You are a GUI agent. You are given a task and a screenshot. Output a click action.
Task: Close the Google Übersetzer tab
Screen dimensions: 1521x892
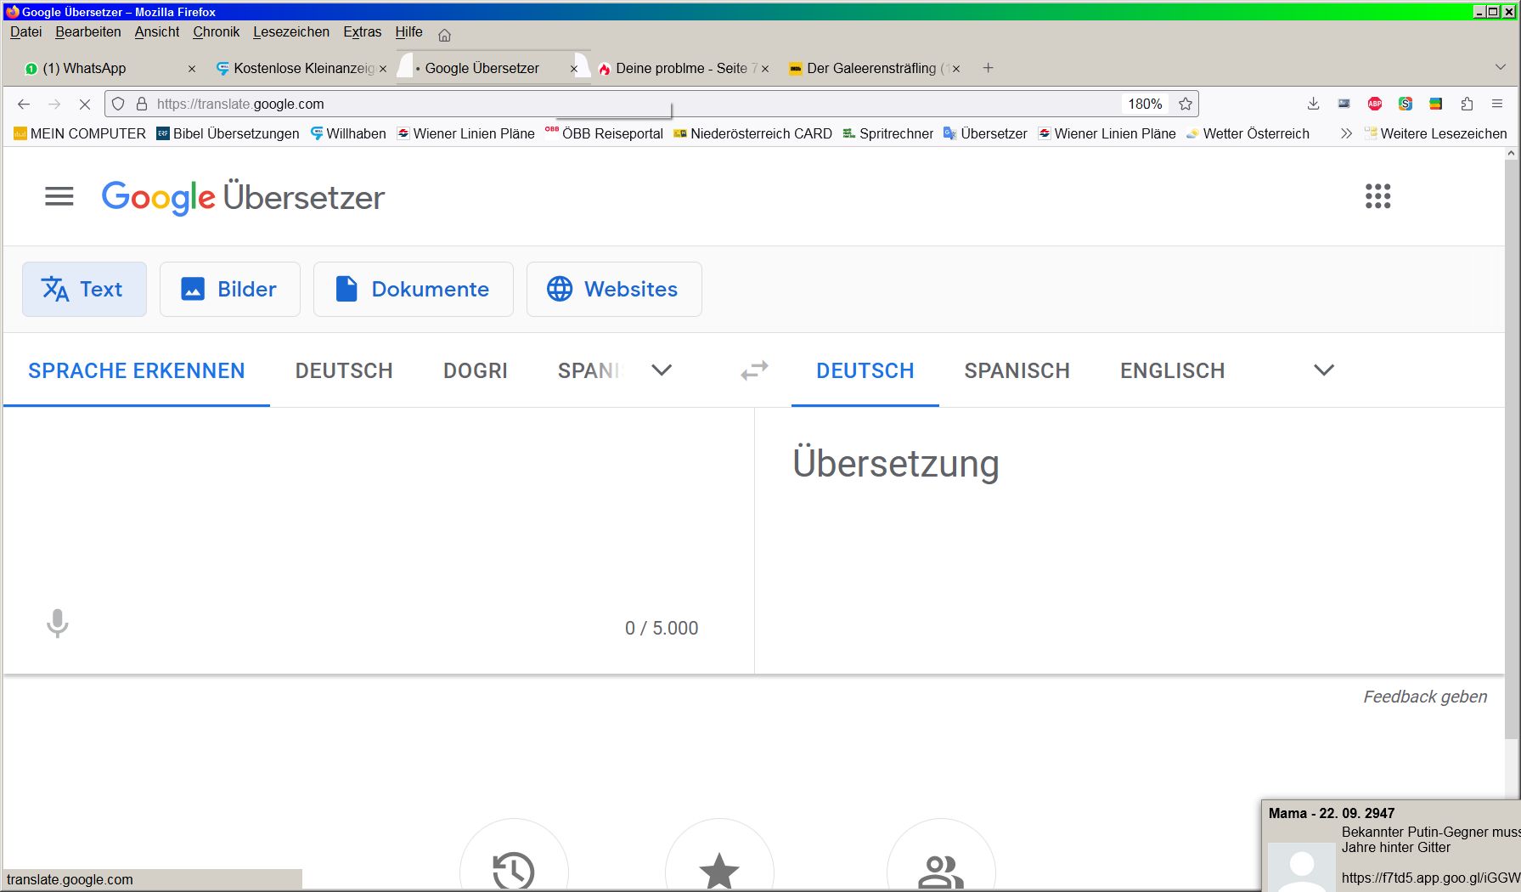574,69
